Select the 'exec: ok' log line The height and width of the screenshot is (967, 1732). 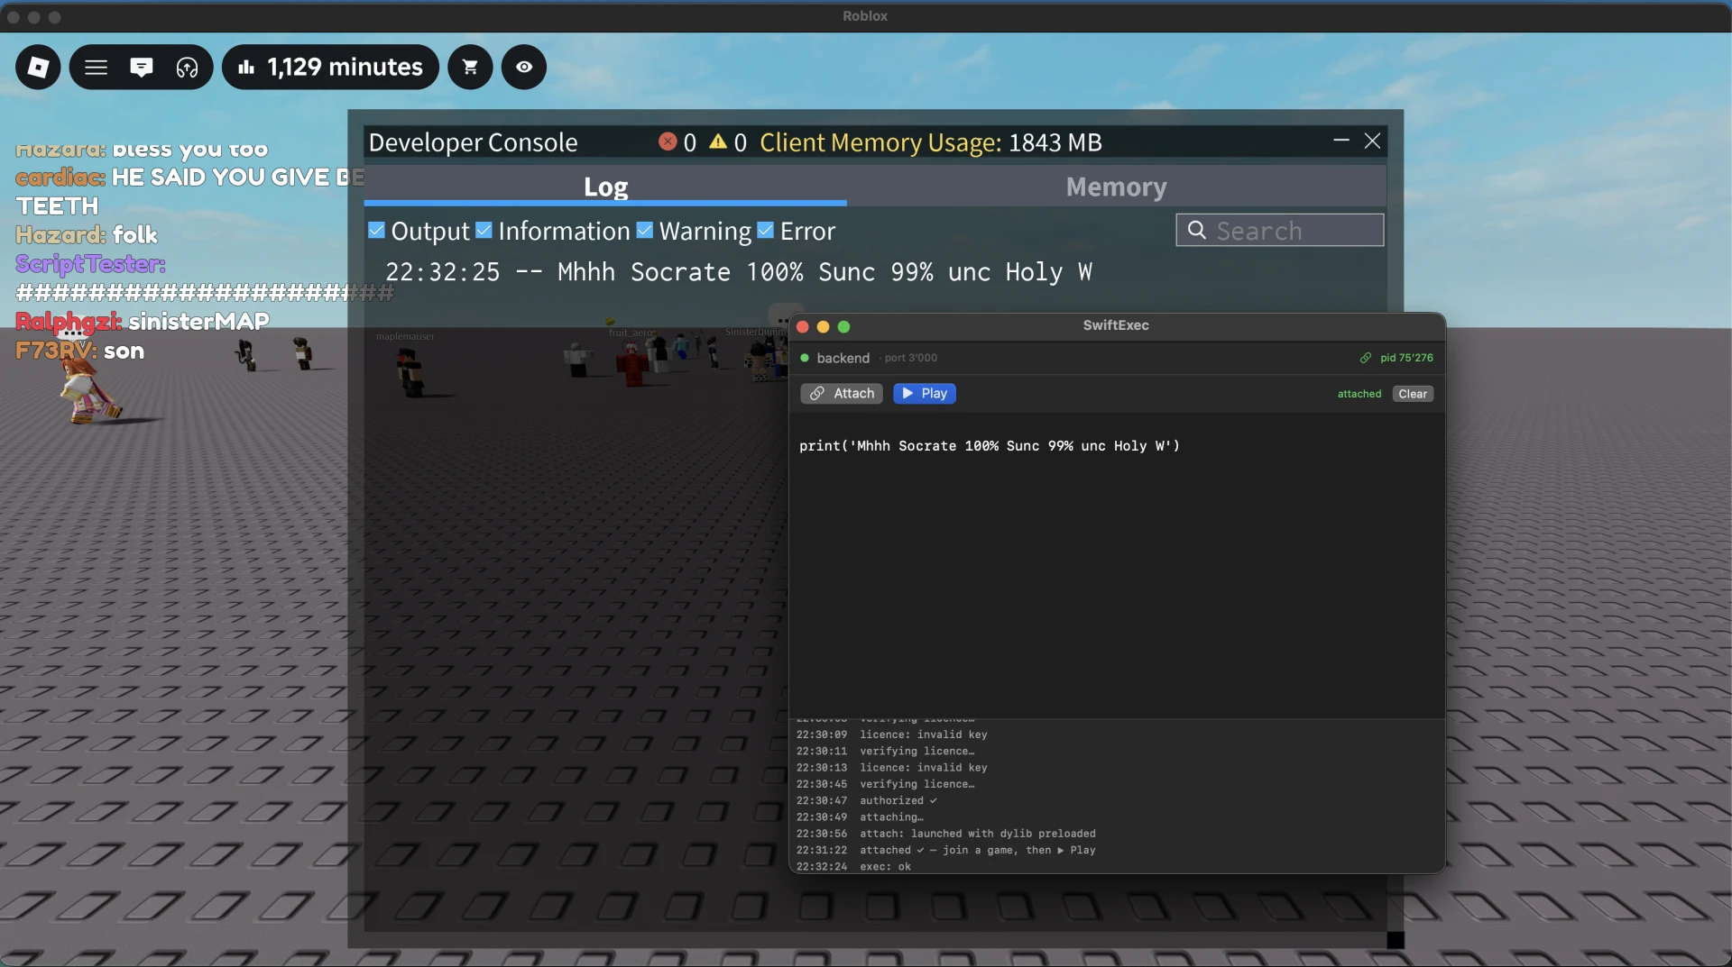tap(853, 867)
